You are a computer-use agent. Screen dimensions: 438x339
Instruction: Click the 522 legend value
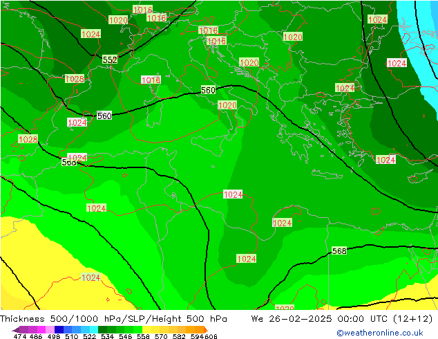tap(90, 336)
